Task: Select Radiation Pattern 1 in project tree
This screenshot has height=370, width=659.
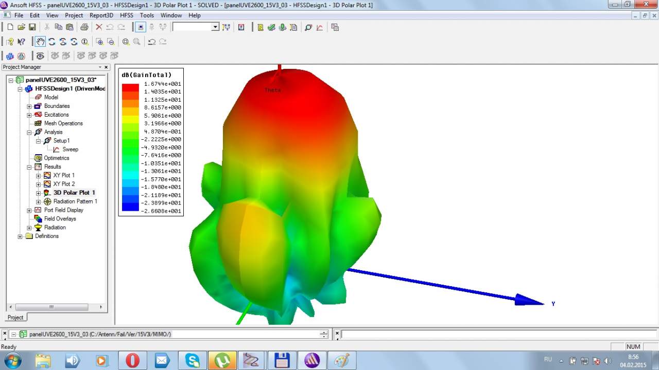Action: 75,201
